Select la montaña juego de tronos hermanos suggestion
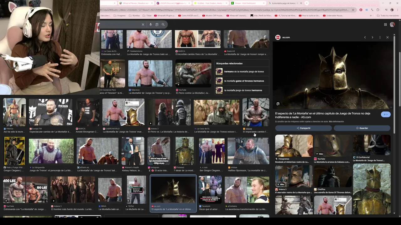 [242, 90]
